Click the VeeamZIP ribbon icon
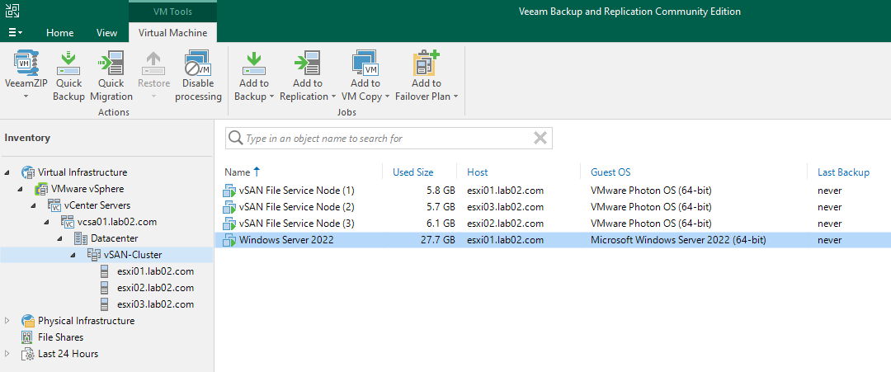Image resolution: width=891 pixels, height=372 pixels. (26, 62)
